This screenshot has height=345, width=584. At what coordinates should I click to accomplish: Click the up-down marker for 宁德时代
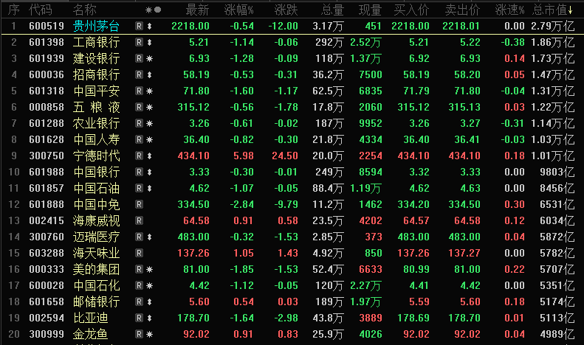pos(149,156)
